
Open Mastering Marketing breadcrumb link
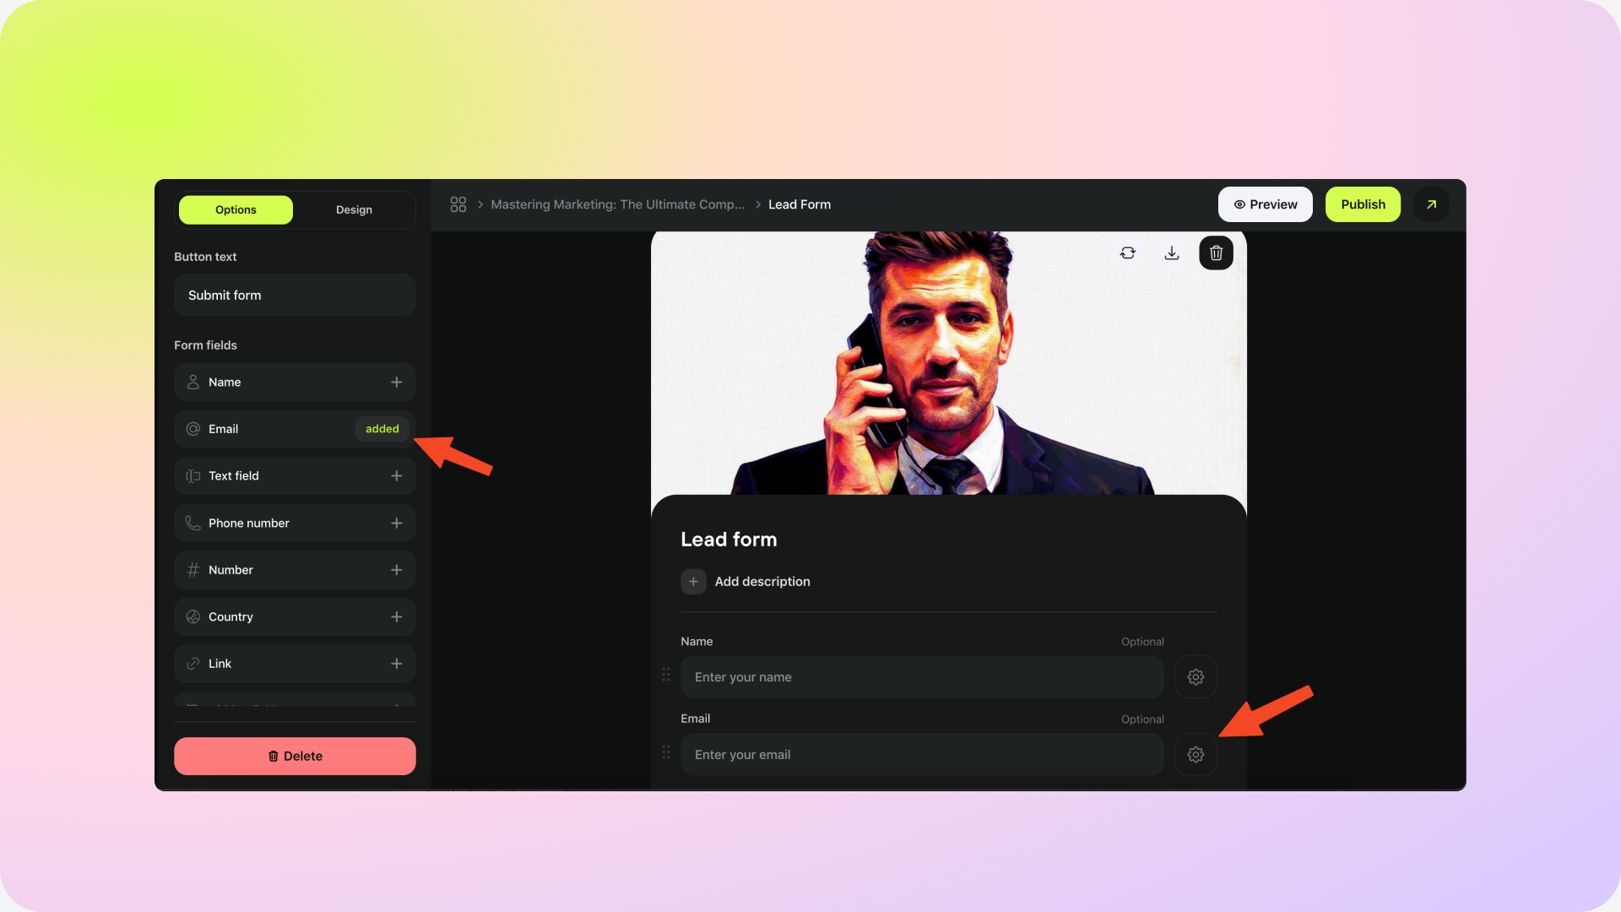617,204
